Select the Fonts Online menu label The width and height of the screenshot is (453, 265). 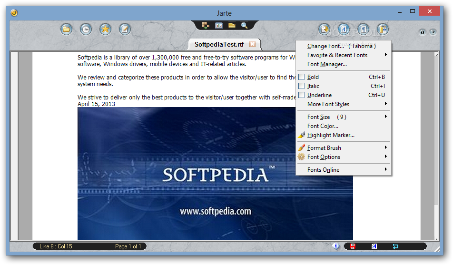[x=323, y=170]
